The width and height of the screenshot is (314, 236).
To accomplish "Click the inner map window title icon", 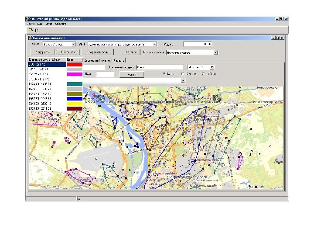I will point(30,38).
